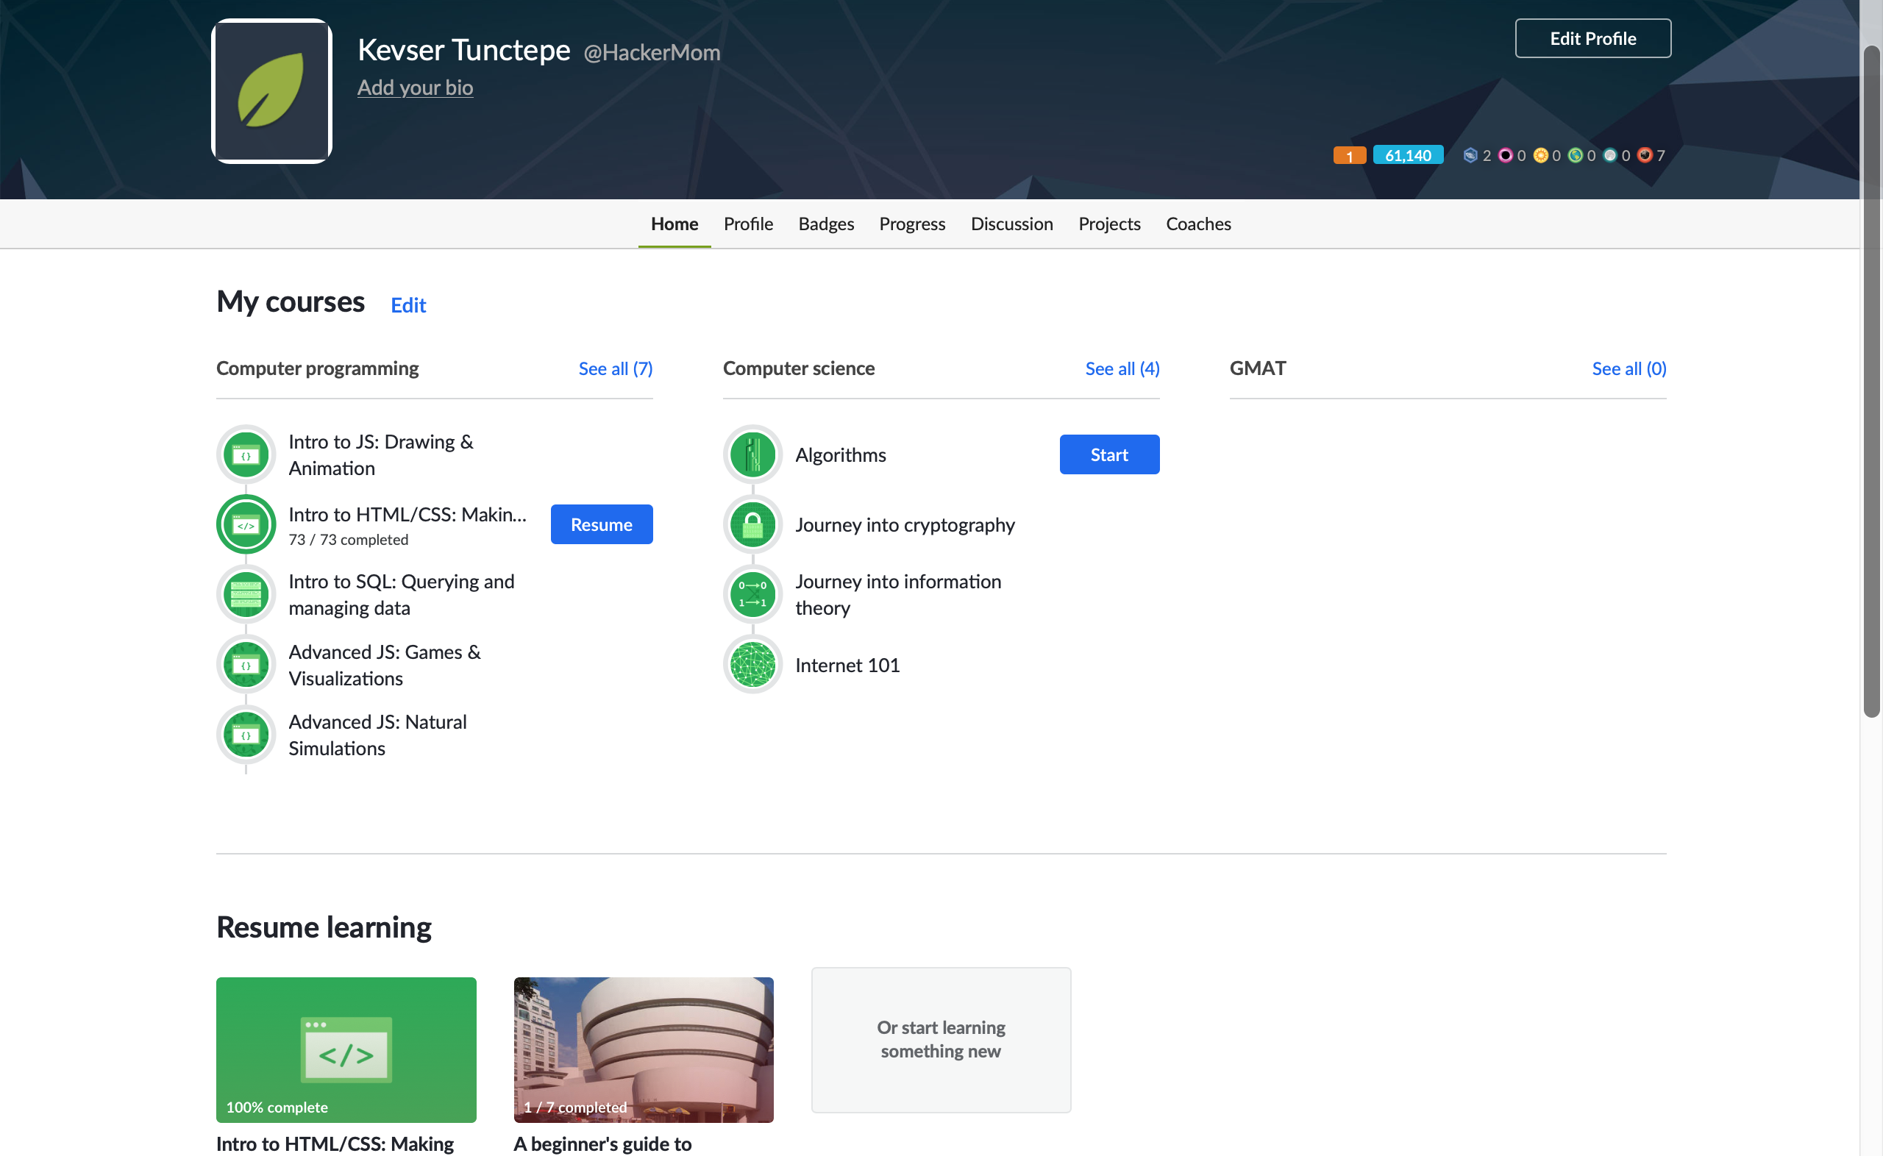Screen dimensions: 1883x1156
Task: Open Intro to JS Drawing & Animation icon
Action: point(246,455)
